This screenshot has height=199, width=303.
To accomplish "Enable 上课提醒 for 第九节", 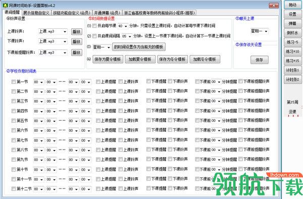I will (x=98, y=160).
